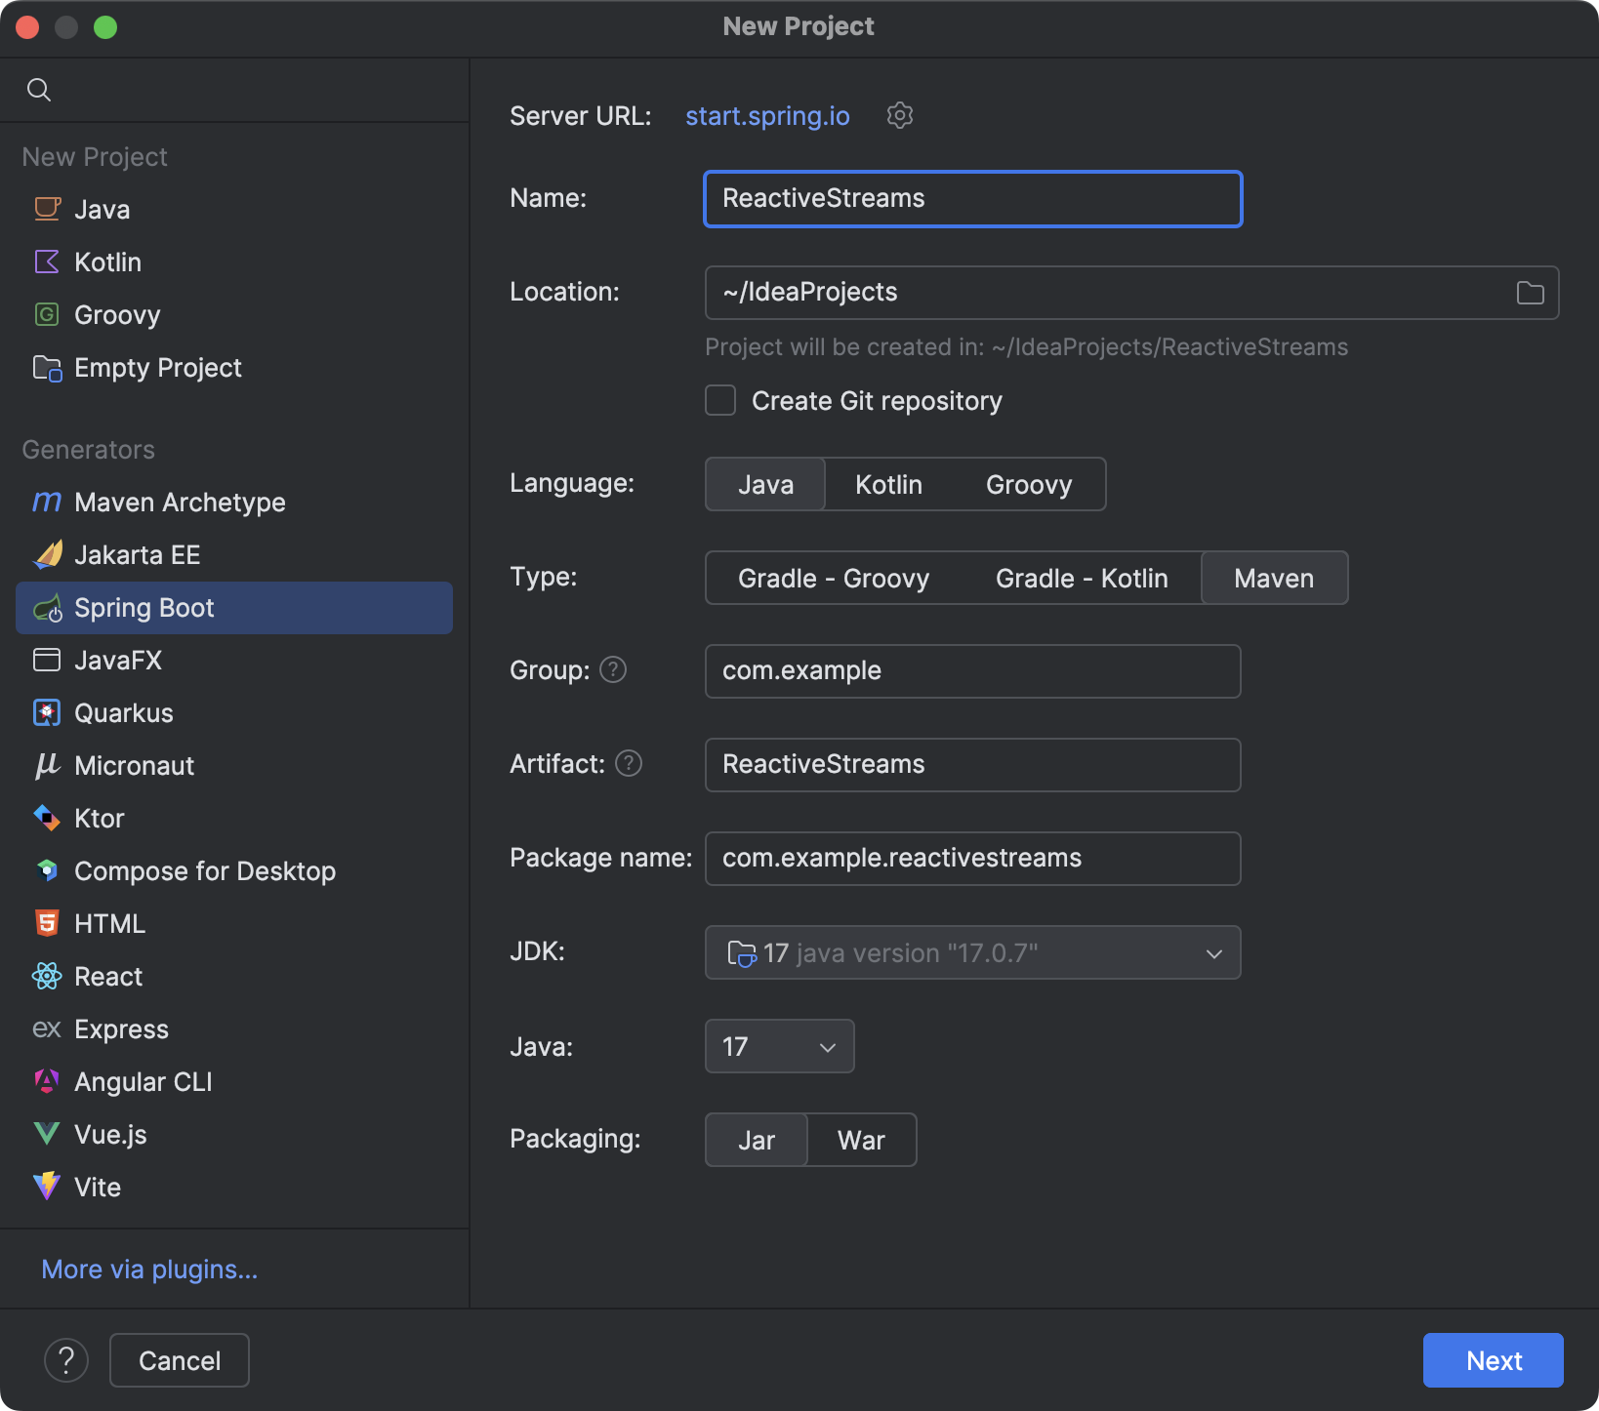This screenshot has height=1411, width=1599.
Task: Switch packaging to War
Action: (860, 1140)
